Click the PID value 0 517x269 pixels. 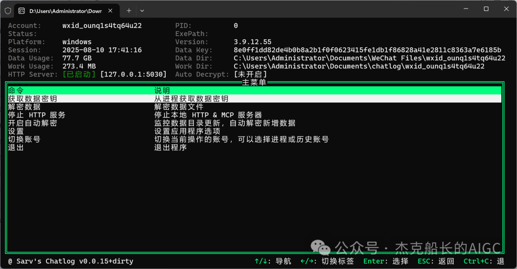[x=236, y=26]
